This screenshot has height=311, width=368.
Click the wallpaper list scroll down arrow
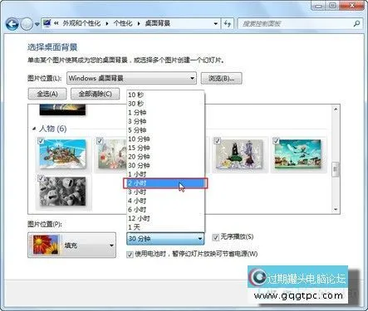(x=336, y=210)
